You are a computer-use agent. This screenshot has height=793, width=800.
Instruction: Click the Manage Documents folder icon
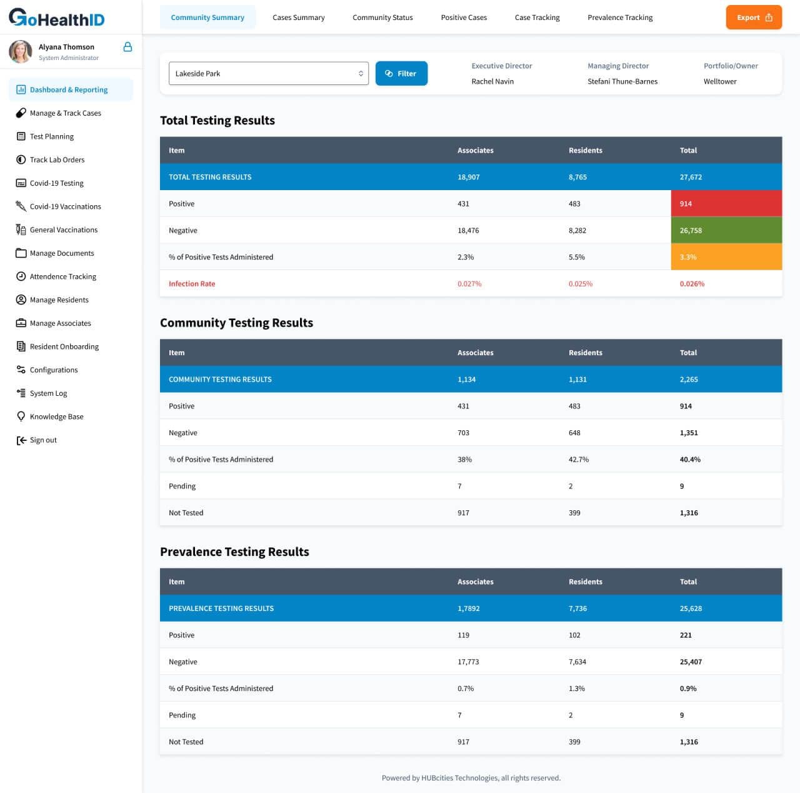[x=21, y=253]
